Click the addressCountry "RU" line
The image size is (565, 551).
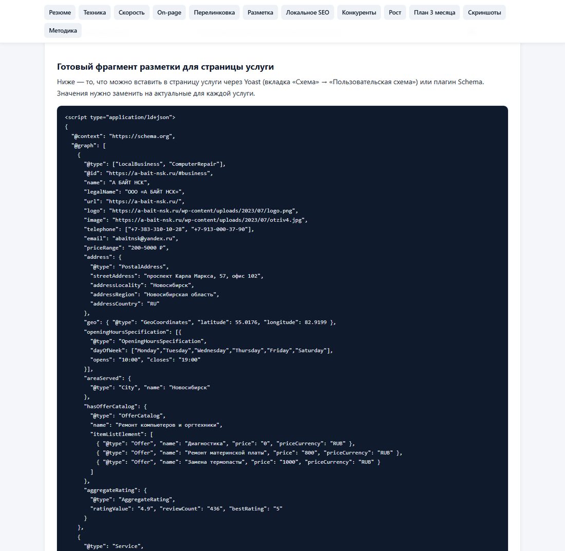(125, 304)
